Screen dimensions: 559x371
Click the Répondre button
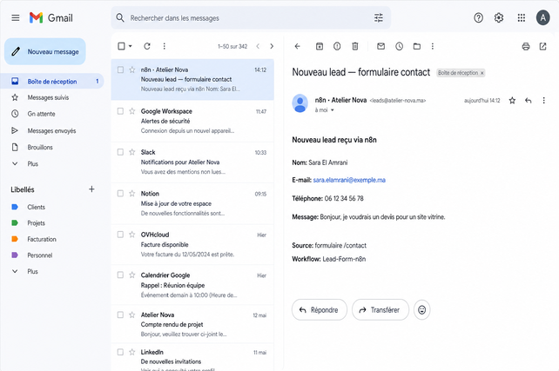(x=319, y=310)
